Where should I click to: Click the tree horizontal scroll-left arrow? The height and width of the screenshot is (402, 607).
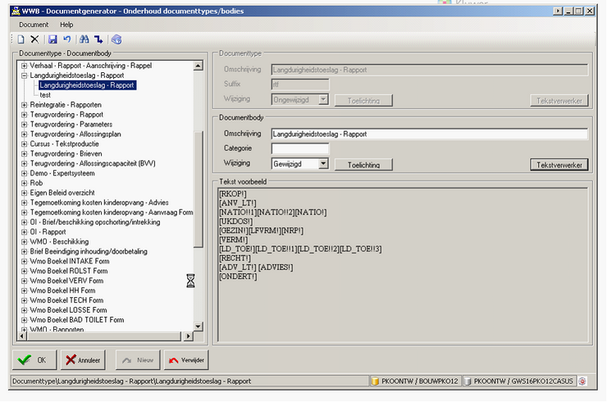click(x=22, y=336)
